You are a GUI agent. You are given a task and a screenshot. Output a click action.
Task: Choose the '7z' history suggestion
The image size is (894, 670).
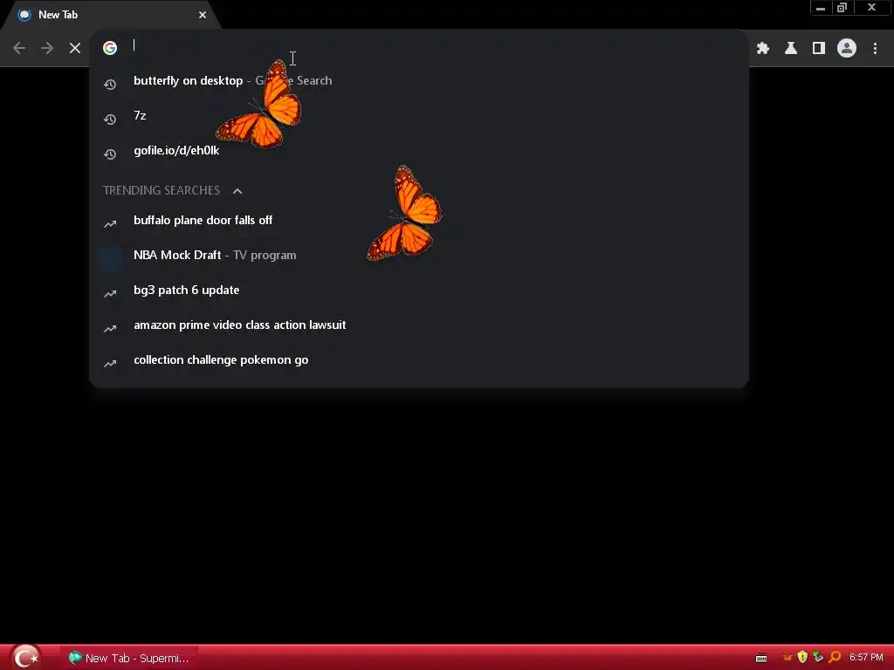click(418, 116)
